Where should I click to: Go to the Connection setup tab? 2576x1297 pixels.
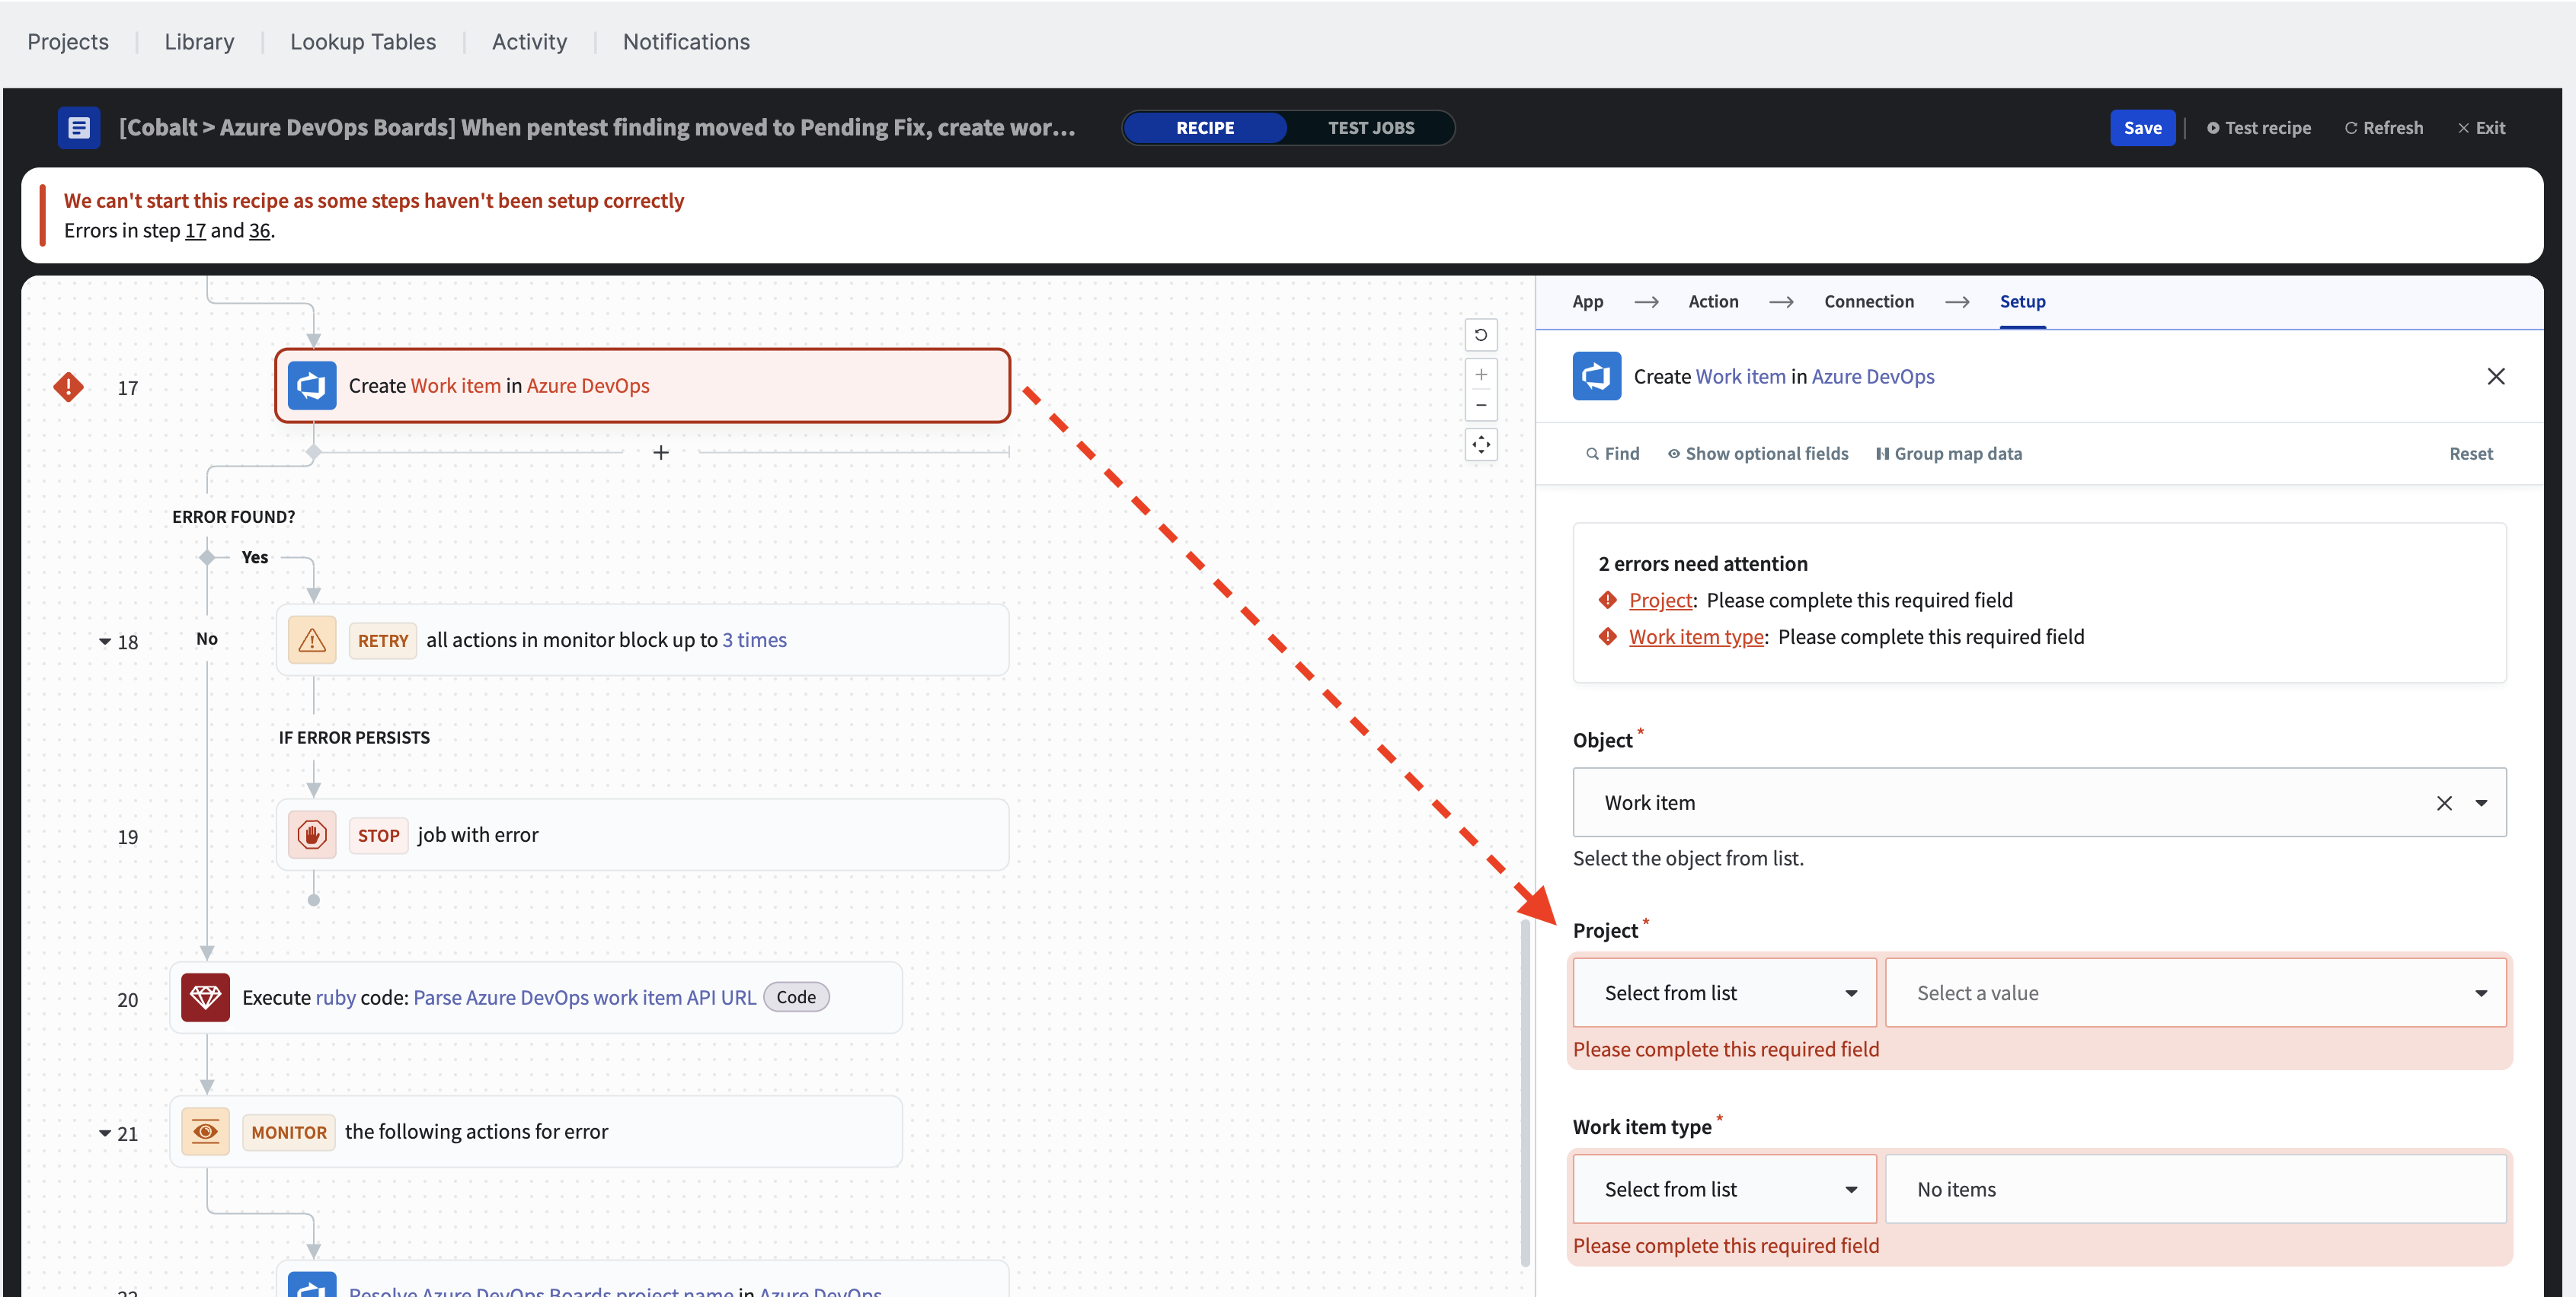coord(1869,301)
